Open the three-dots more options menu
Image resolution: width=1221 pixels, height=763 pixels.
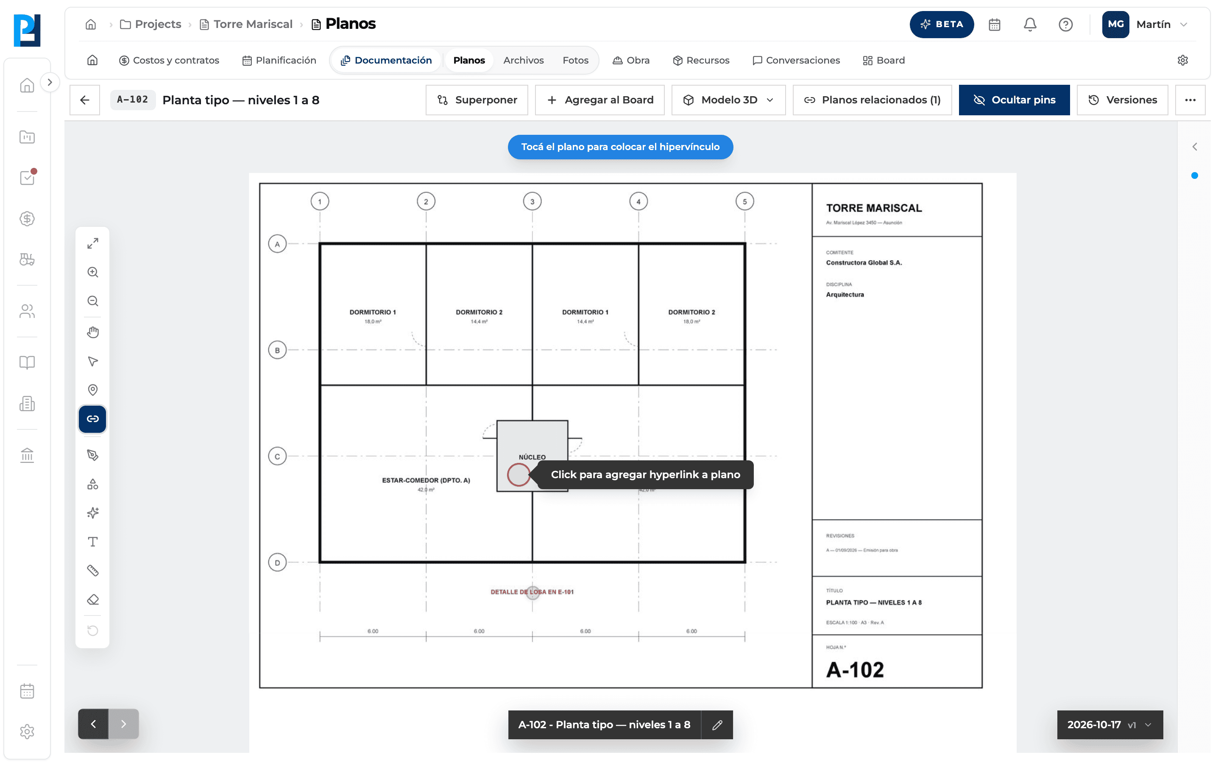click(x=1190, y=100)
